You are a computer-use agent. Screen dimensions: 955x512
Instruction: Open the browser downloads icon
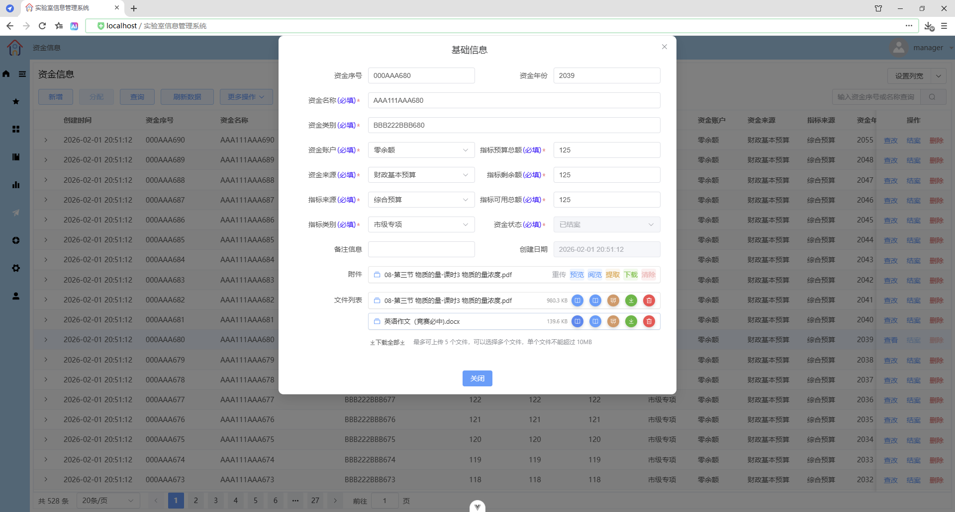tap(929, 26)
